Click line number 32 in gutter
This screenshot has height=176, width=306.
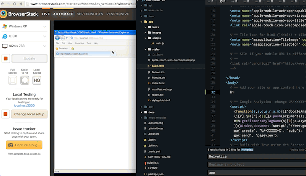pos(213,92)
